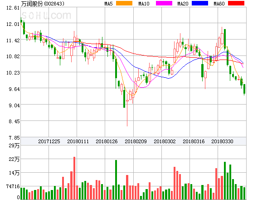The image size is (272, 200).
Task: Click the magenta MA10 legend swatch
Action: click(164, 3)
